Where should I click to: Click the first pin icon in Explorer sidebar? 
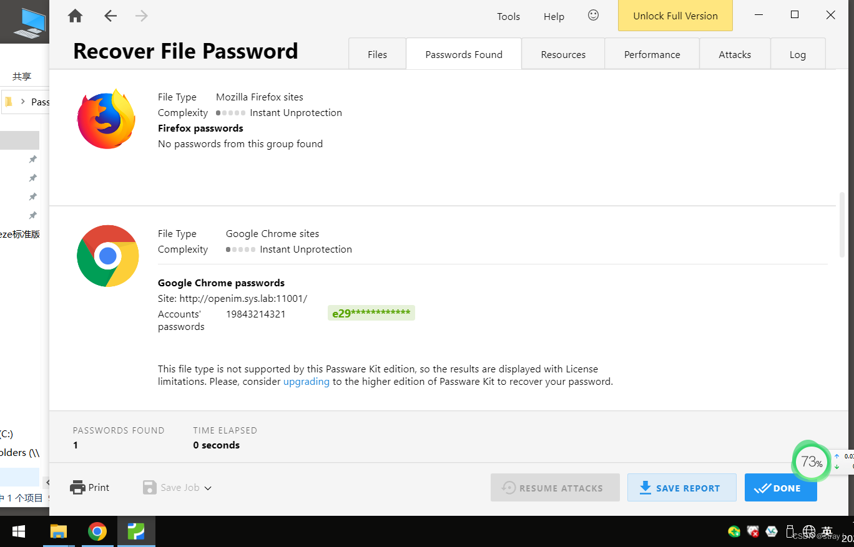(x=32, y=160)
